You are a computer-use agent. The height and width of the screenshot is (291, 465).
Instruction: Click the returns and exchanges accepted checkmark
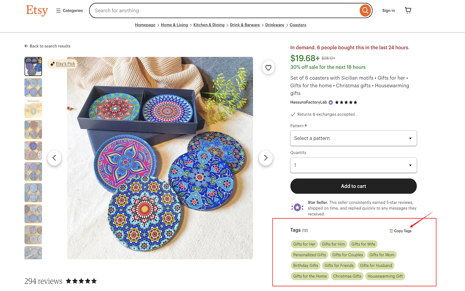(x=292, y=114)
